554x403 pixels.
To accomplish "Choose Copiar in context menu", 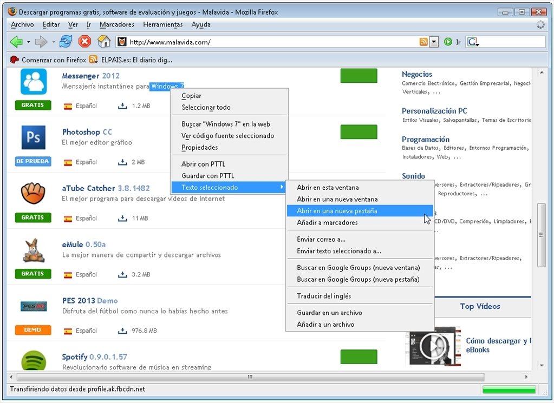I will click(x=230, y=96).
